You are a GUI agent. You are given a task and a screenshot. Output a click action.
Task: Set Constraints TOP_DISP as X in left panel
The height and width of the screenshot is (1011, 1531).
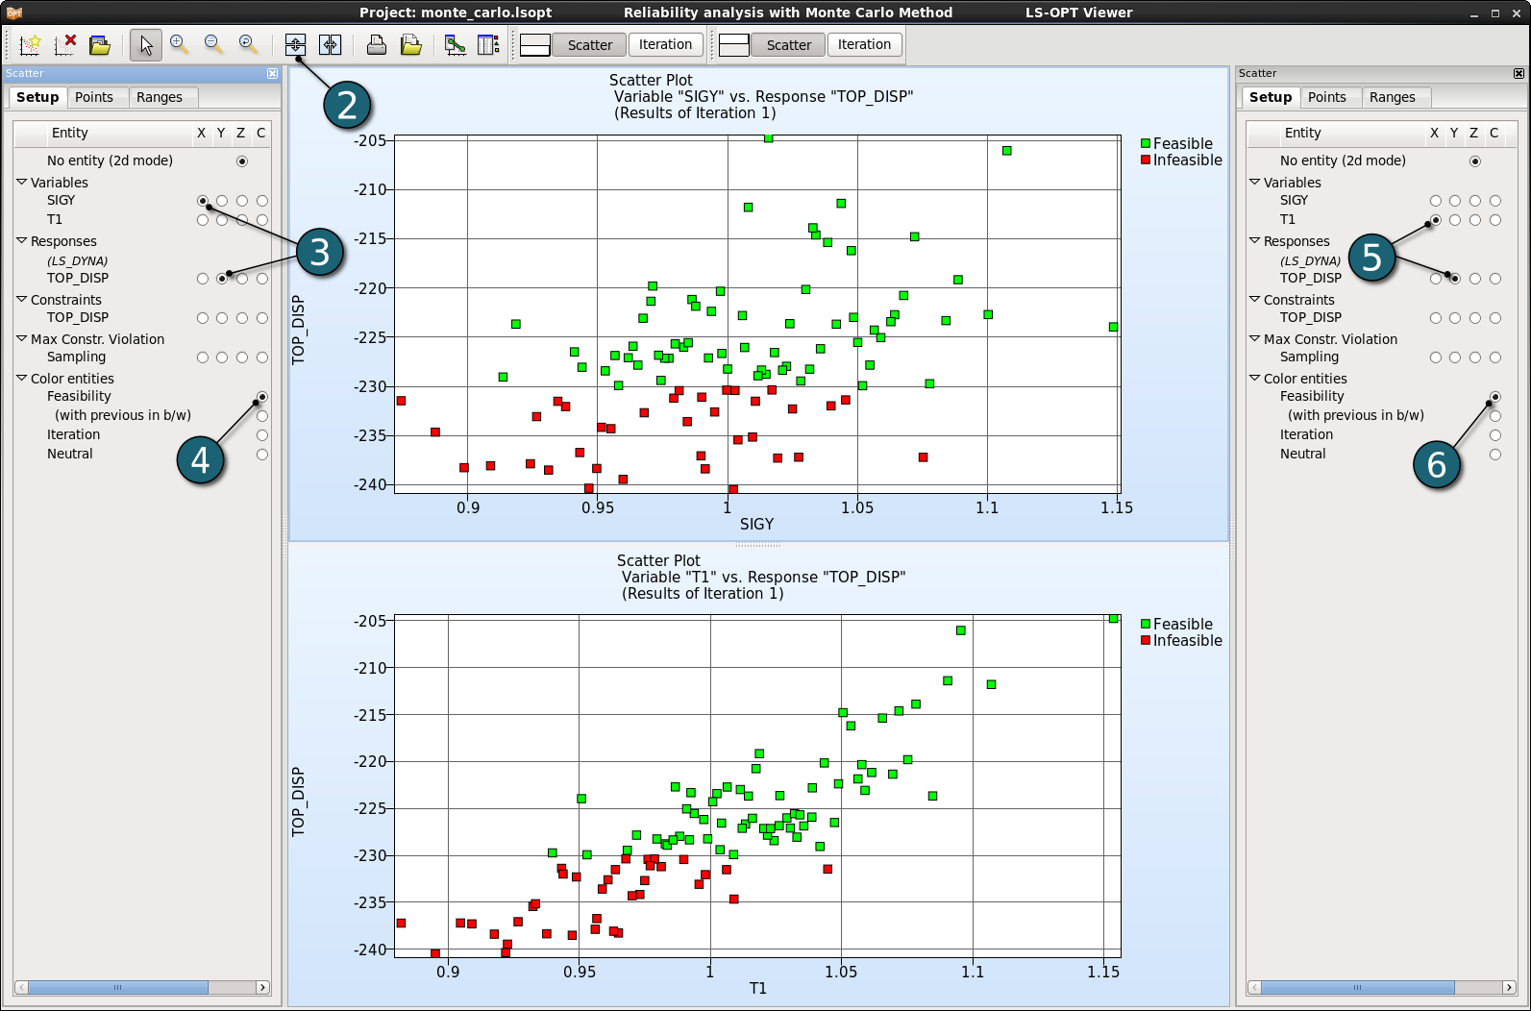pyautogui.click(x=203, y=318)
